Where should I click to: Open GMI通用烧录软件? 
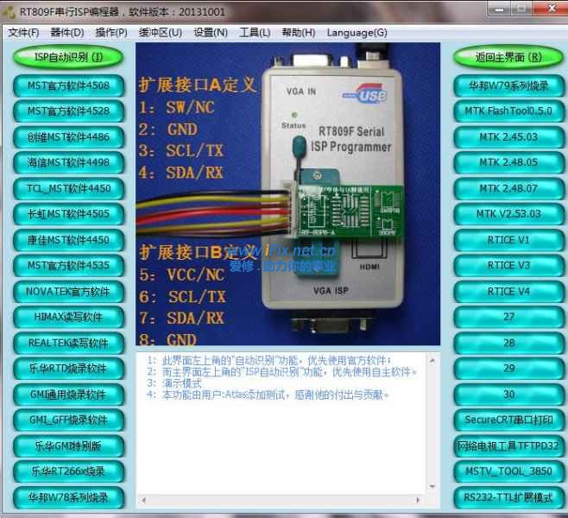click(x=68, y=395)
